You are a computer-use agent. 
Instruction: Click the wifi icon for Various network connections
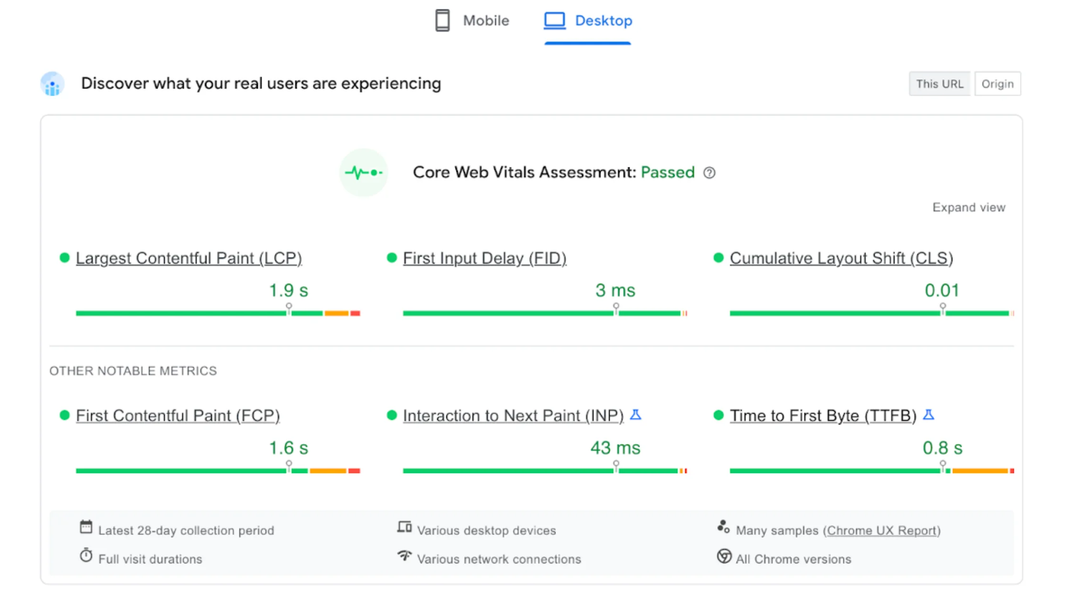click(x=405, y=555)
